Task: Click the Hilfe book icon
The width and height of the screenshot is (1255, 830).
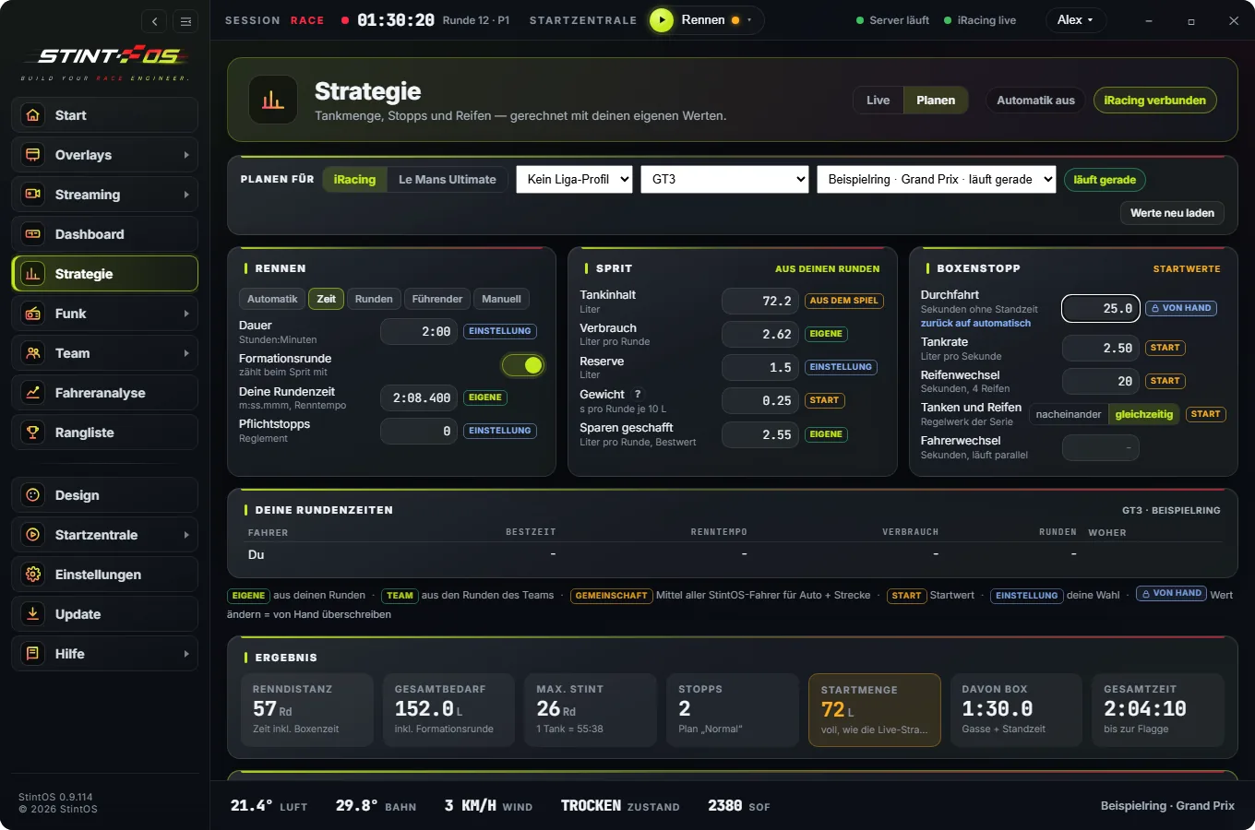Action: pos(33,654)
